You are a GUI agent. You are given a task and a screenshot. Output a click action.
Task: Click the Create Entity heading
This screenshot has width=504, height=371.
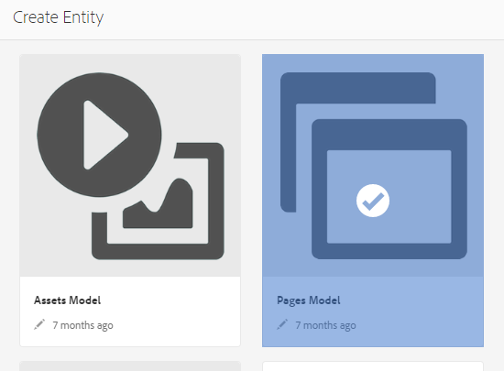pyautogui.click(x=58, y=17)
